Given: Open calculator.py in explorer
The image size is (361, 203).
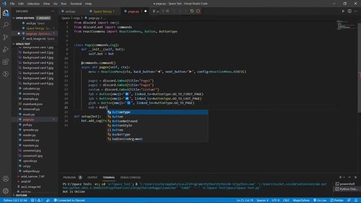Looking at the screenshot, I should point(32,89).
